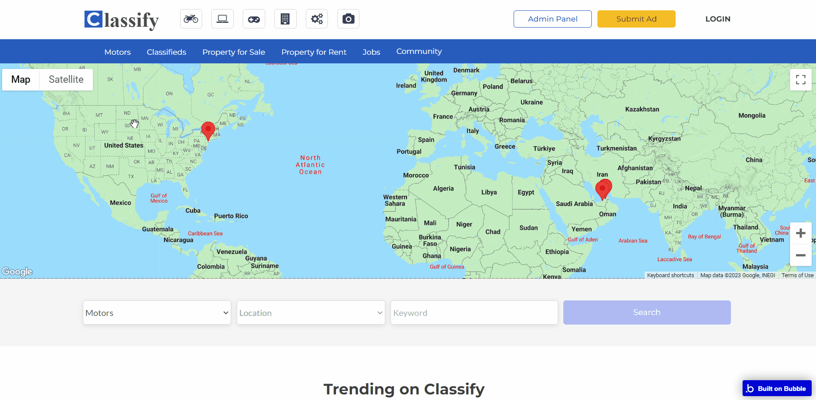Click the Admin Panel button
Viewport: 816px width, 400px height.
tap(552, 19)
